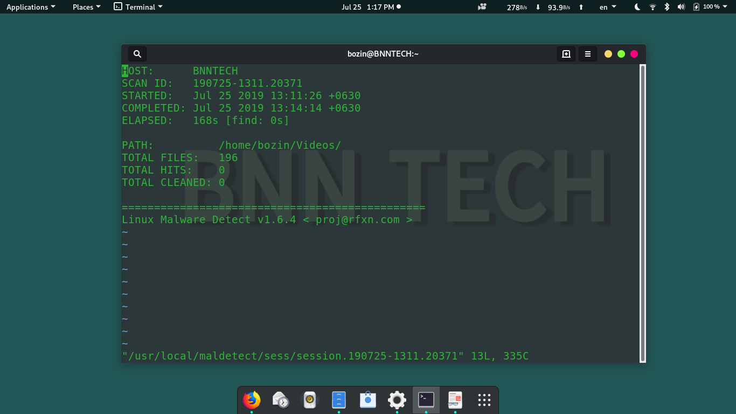Screen dimensions: 736x414
Task: Show all applications via the grid button
Action: [484, 400]
